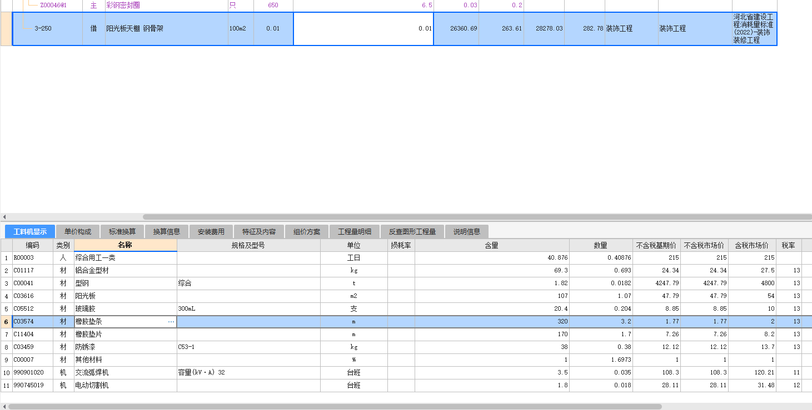The width and height of the screenshot is (812, 410).
Task: Switch to the 工程量明细 tab
Action: (355, 231)
